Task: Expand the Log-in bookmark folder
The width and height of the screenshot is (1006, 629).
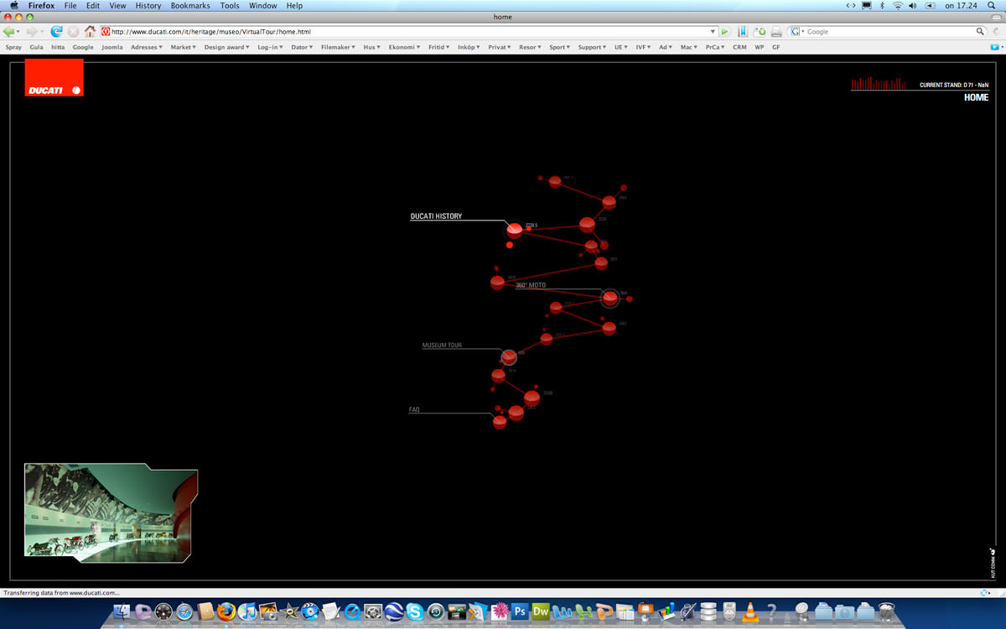Action: coord(270,47)
